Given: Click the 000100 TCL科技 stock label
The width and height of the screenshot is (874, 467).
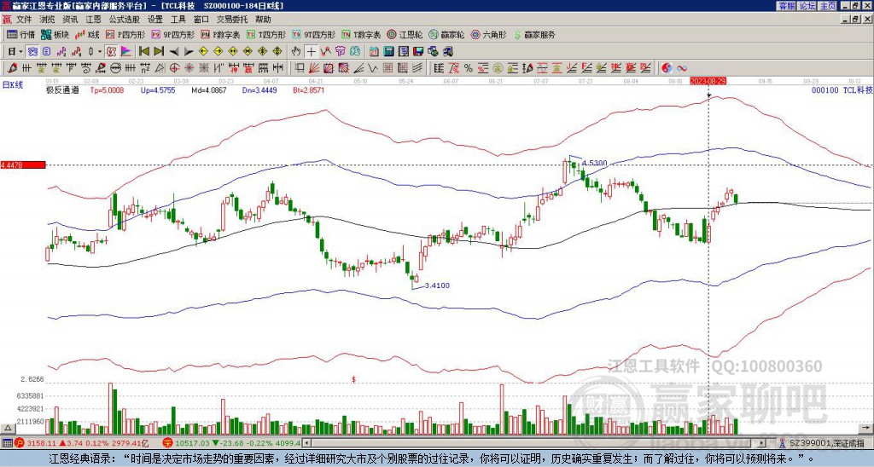Looking at the screenshot, I should (842, 90).
